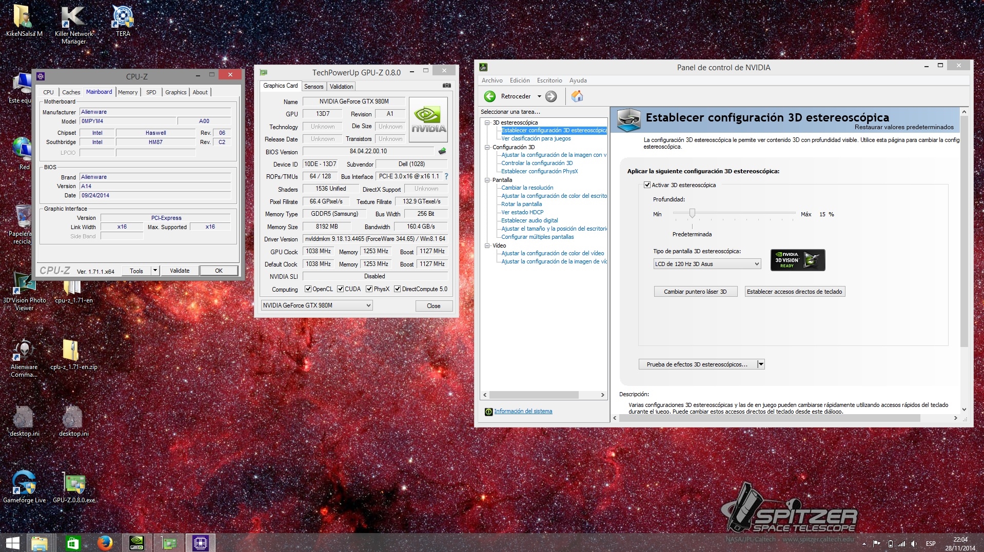Click Cambiar puntero láser 3D button

(695, 292)
